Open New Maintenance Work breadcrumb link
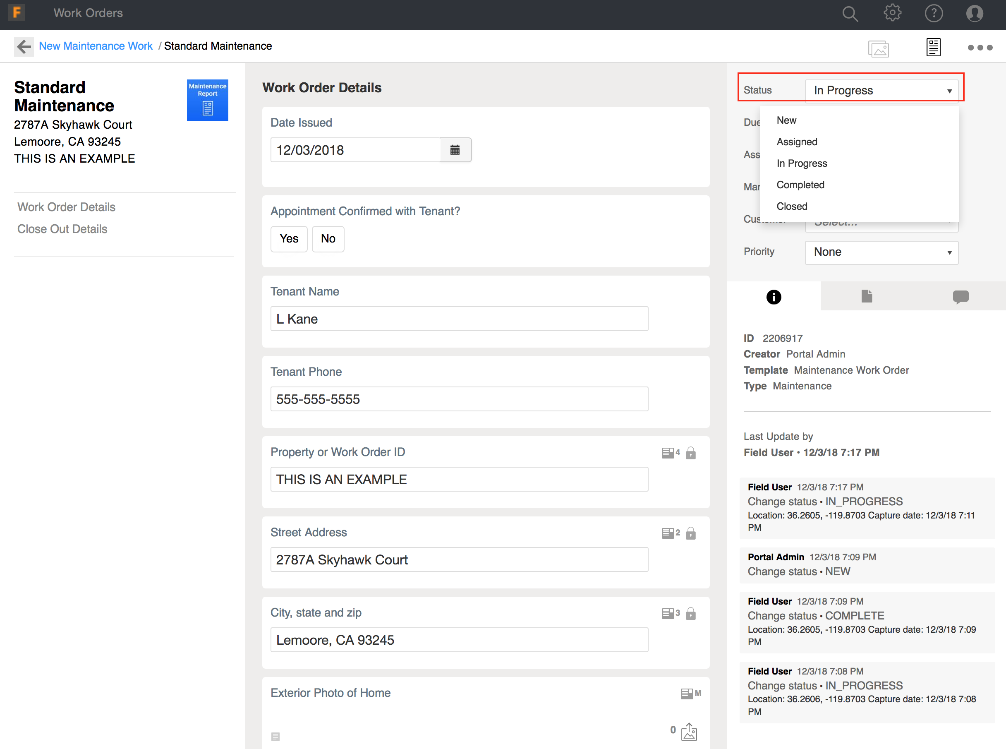Image resolution: width=1006 pixels, height=749 pixels. coord(96,46)
